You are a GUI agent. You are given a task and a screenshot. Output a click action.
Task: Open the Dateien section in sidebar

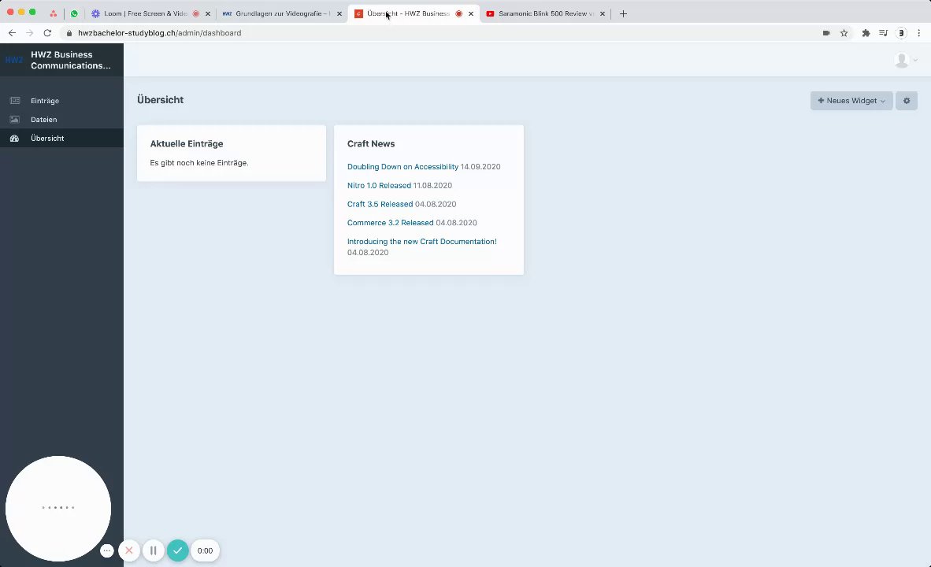(x=61, y=120)
